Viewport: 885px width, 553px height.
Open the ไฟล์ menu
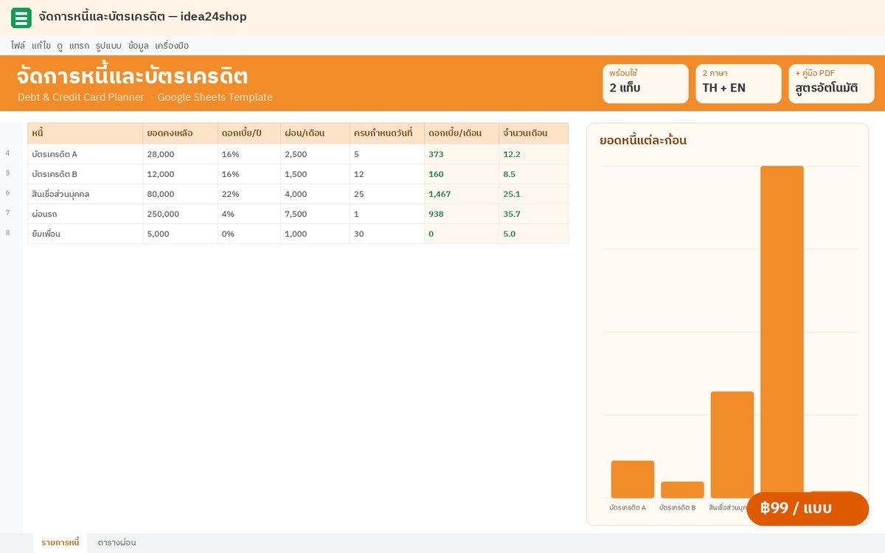pyautogui.click(x=18, y=46)
